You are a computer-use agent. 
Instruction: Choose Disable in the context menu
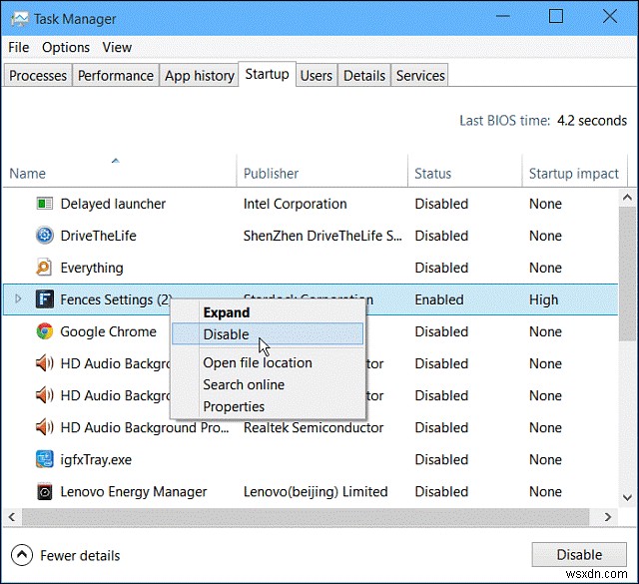pyautogui.click(x=268, y=334)
